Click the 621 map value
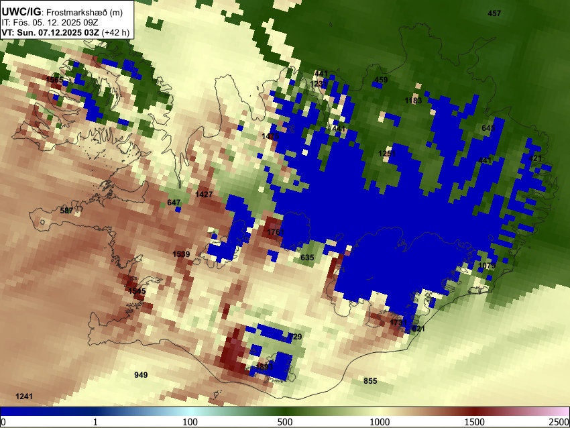The image size is (570, 428). click(x=418, y=329)
